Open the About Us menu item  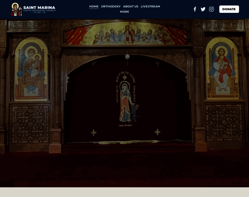point(131,6)
